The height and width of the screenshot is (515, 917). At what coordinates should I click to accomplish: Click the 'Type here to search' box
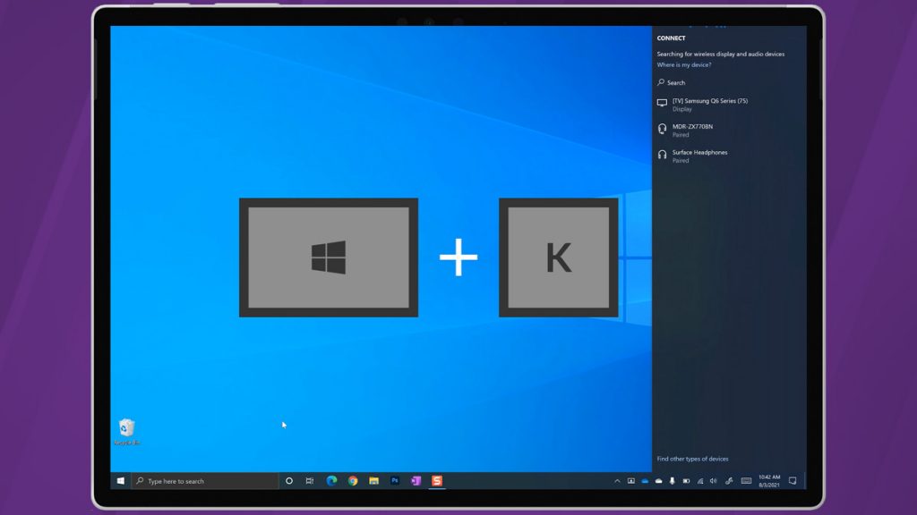(205, 481)
